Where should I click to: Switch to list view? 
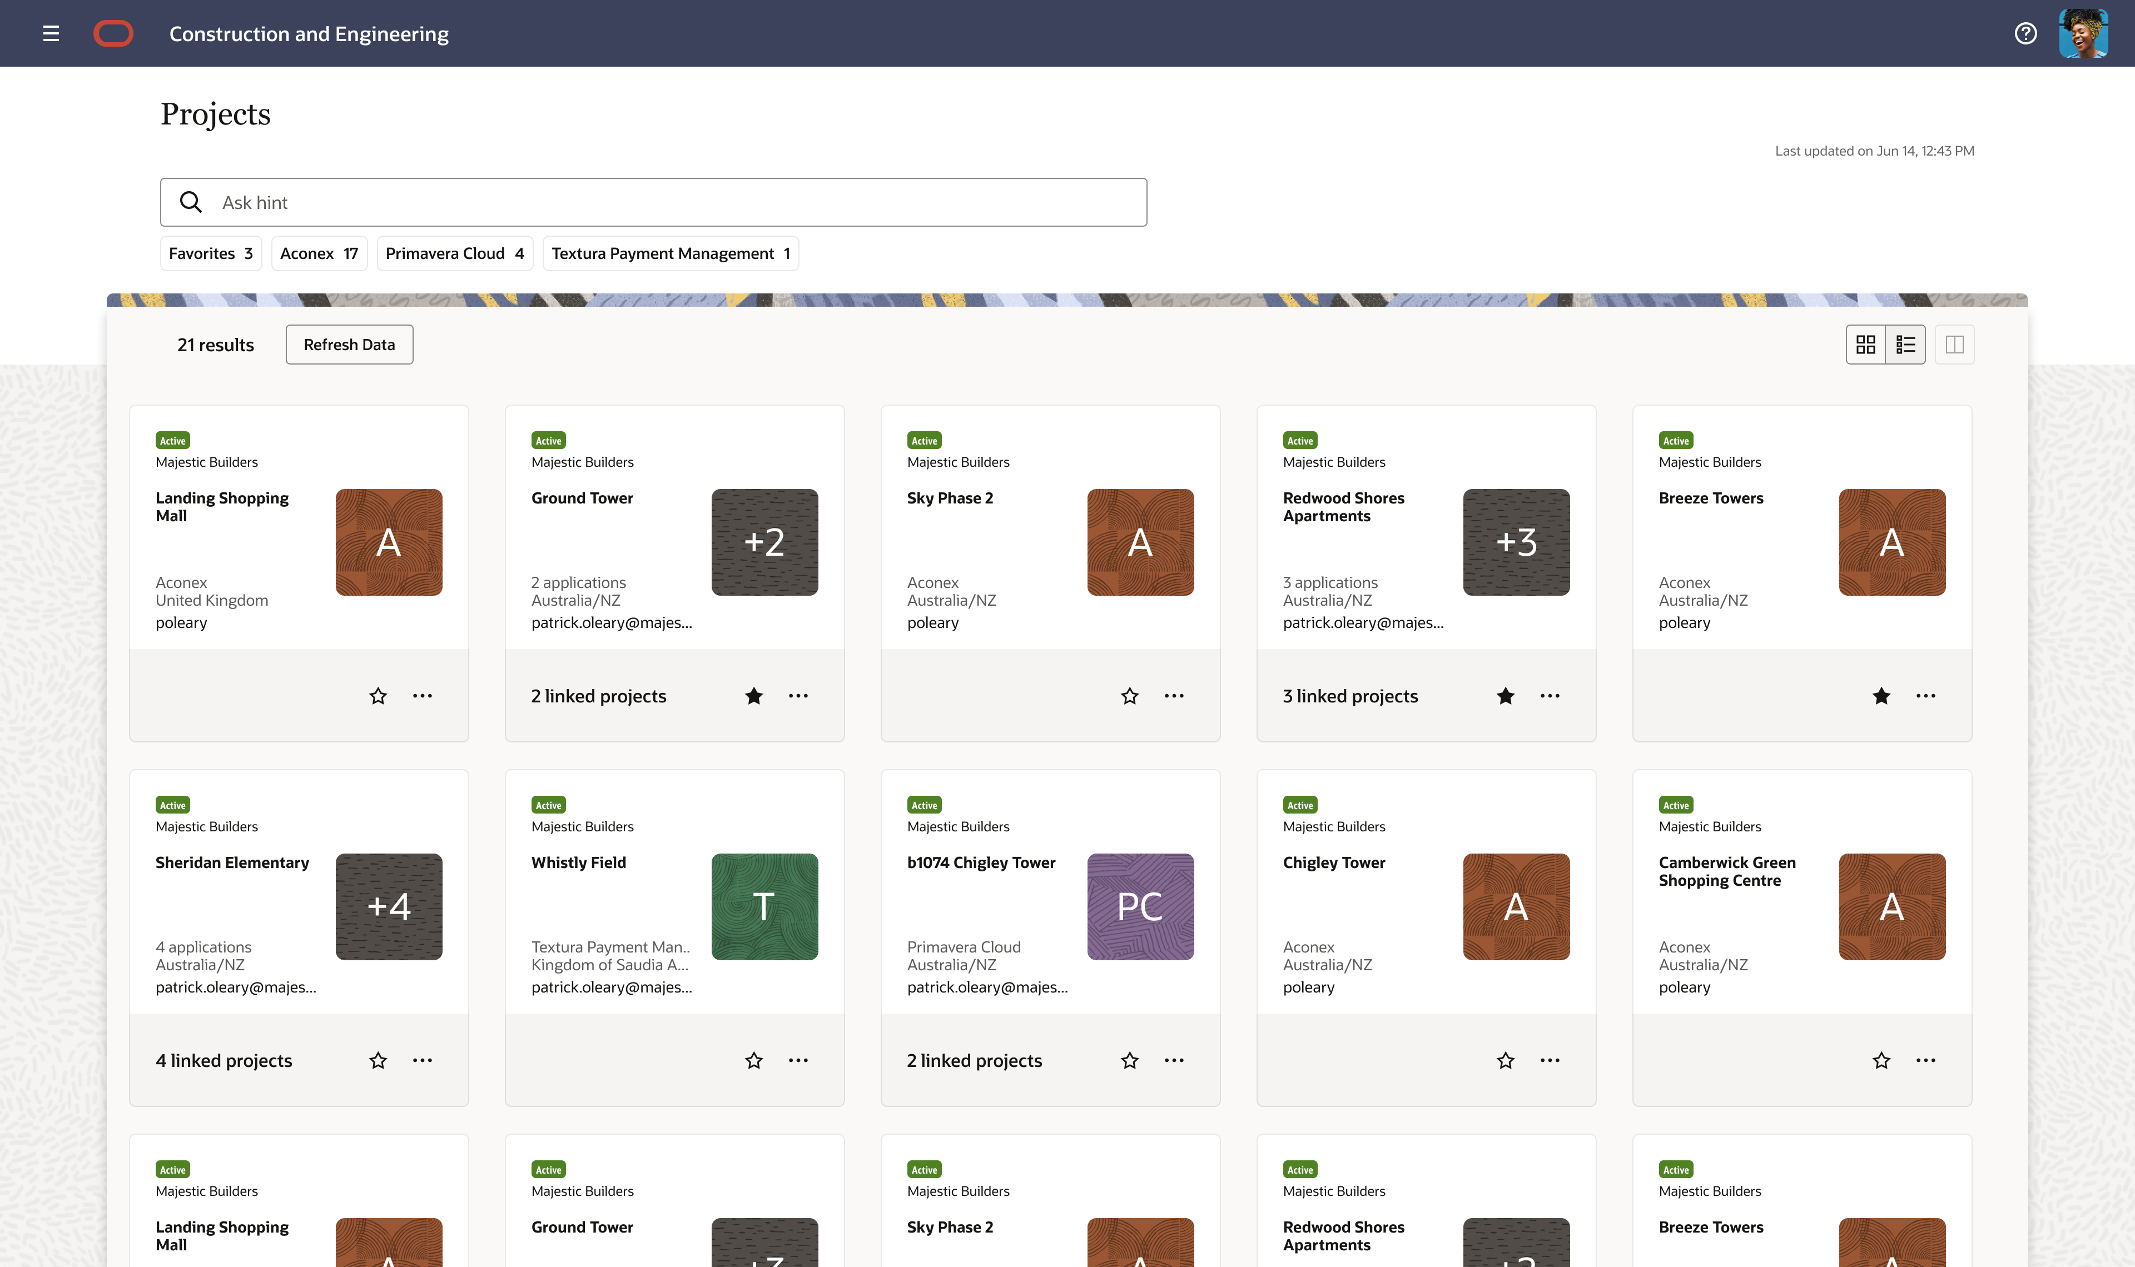click(1905, 344)
